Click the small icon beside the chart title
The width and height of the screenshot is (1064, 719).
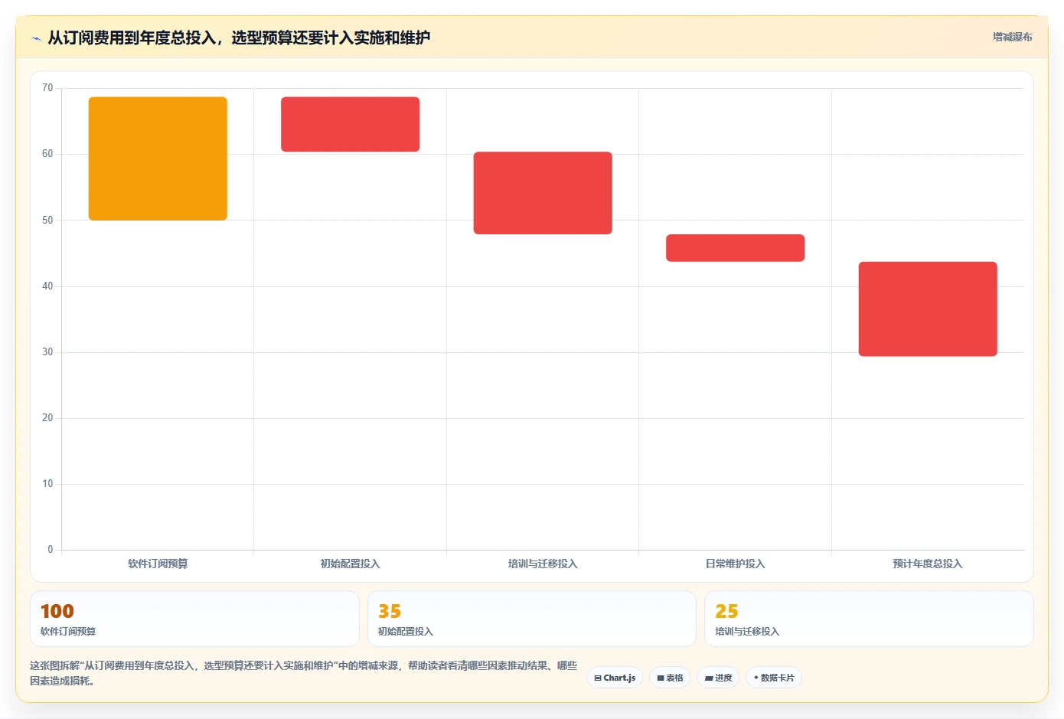coord(36,38)
